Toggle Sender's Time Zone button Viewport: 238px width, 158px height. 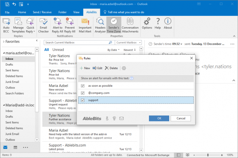click(114, 25)
